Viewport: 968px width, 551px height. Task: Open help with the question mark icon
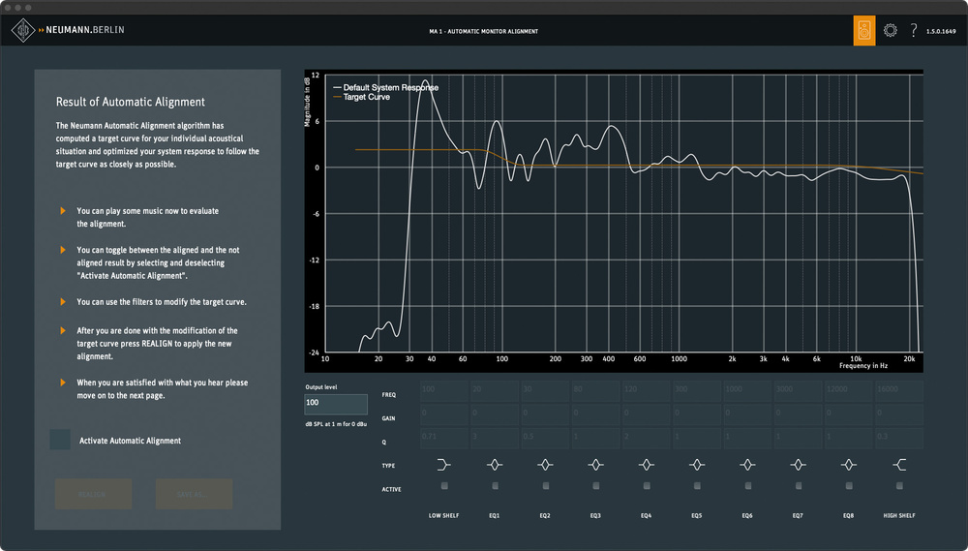[913, 31]
